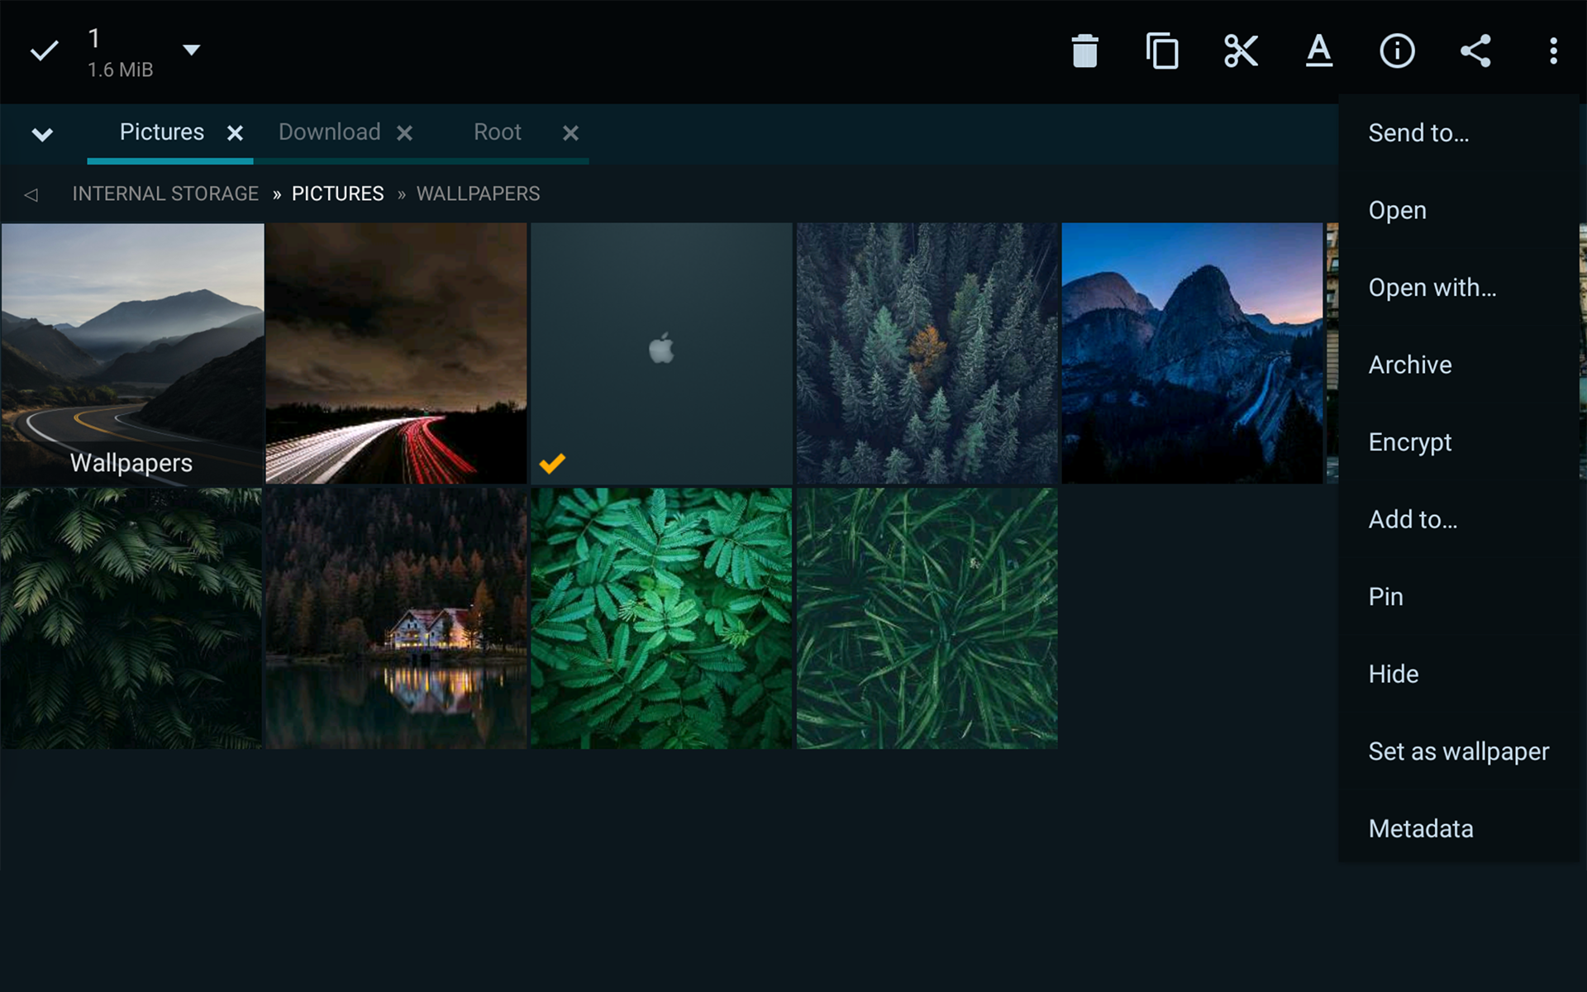Image resolution: width=1587 pixels, height=992 pixels.
Task: Switch to the Pictures tab
Action: click(x=162, y=132)
